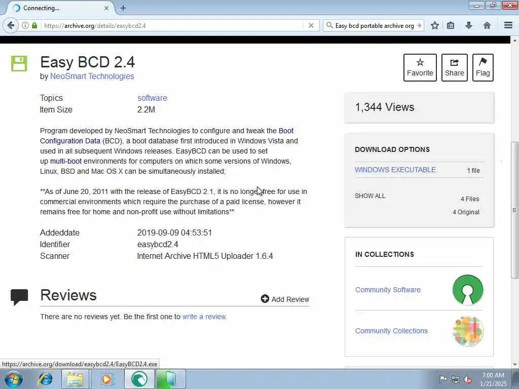Switch to the green browser taskbar icon
519x389 pixels.
click(x=139, y=379)
